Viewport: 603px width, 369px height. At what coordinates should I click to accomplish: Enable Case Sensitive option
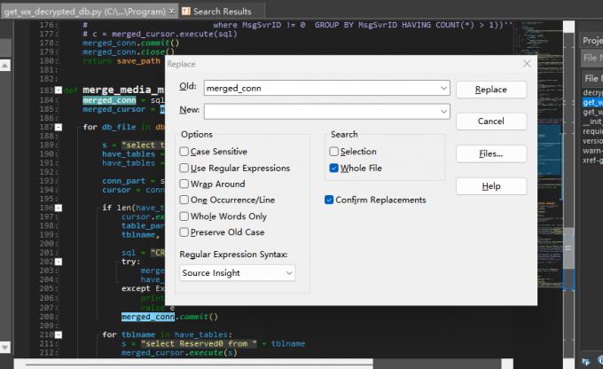pyautogui.click(x=184, y=152)
